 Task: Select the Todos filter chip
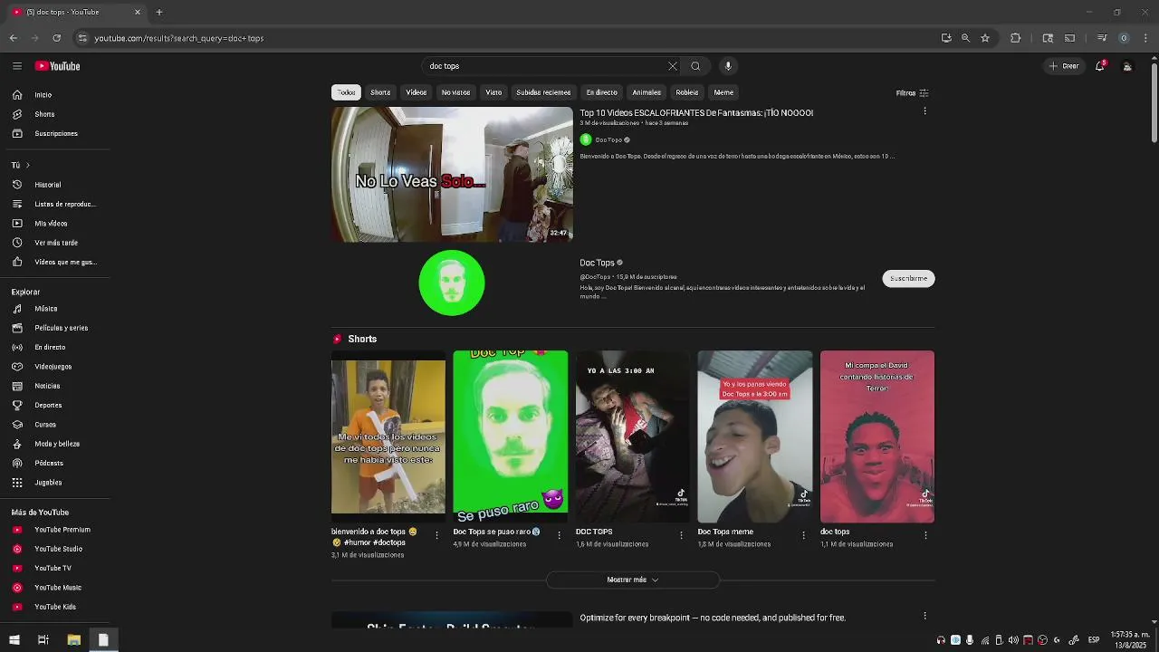click(347, 92)
